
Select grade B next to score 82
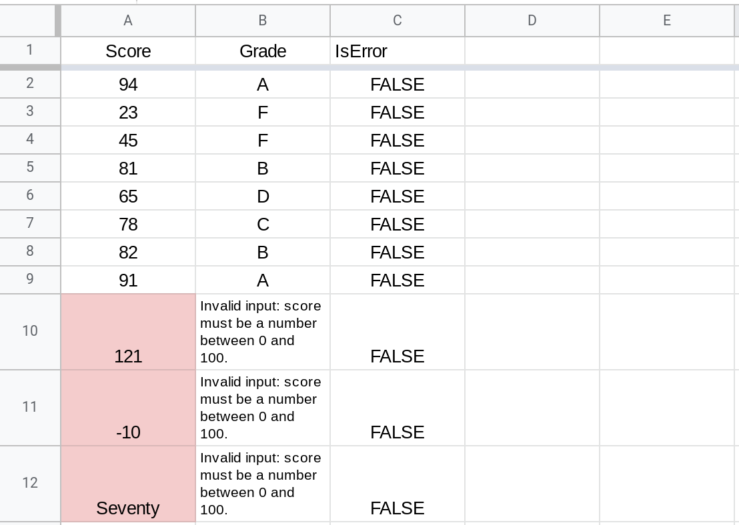pos(263,252)
